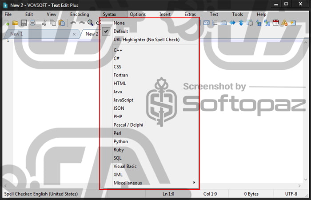311x200 pixels.
Task: Choose Pascal / Delphi syntax
Action: tap(150, 125)
